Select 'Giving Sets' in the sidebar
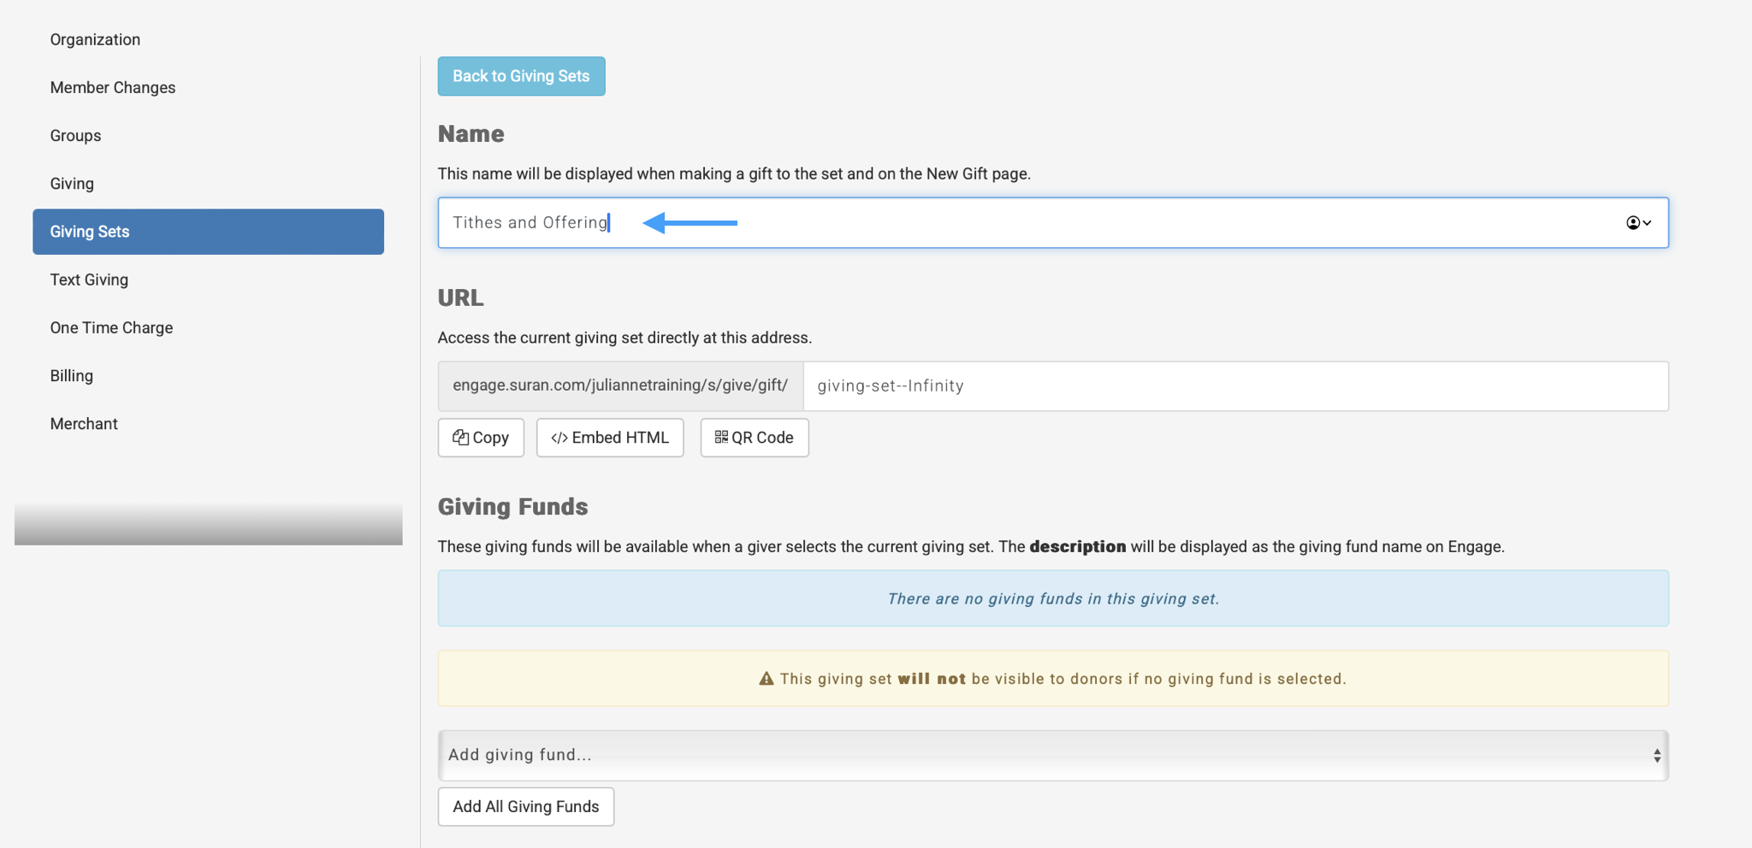The image size is (1752, 848). [x=89, y=231]
